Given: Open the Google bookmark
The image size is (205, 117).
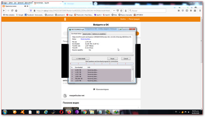Looking at the screenshot, I should (x=20, y=15).
